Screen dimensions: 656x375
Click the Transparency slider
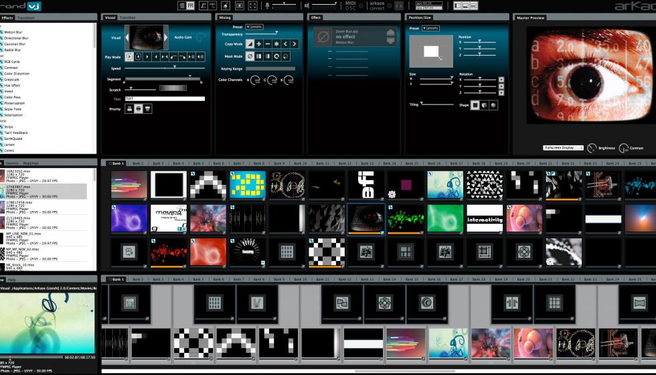pyautogui.click(x=262, y=34)
